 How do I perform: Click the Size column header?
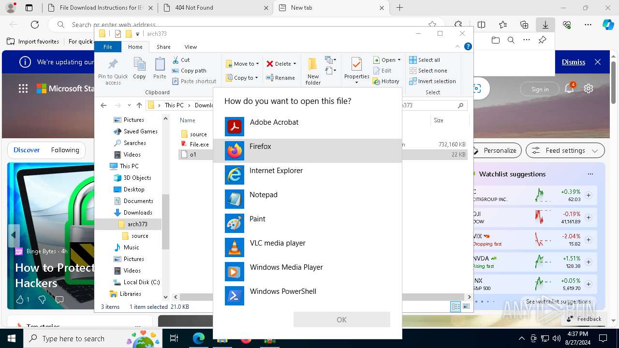[439, 120]
